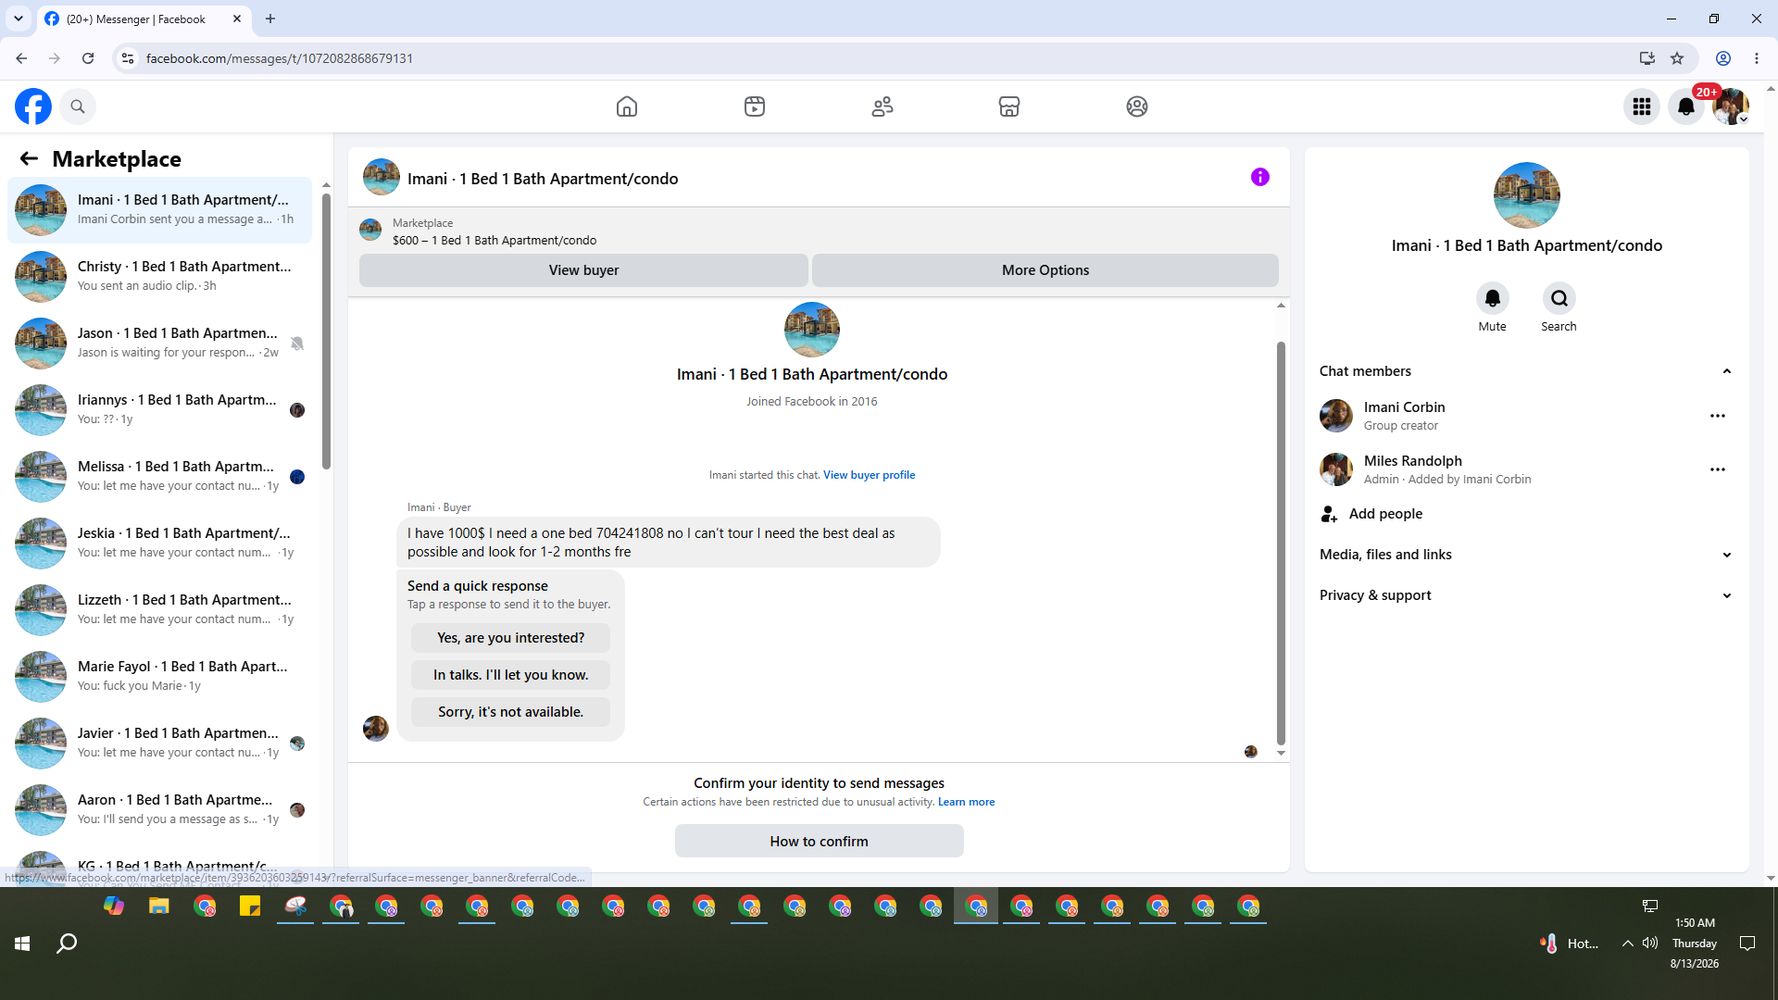Open the Lizzeth apartment conversation
The width and height of the screenshot is (1778, 1000).
[160, 610]
